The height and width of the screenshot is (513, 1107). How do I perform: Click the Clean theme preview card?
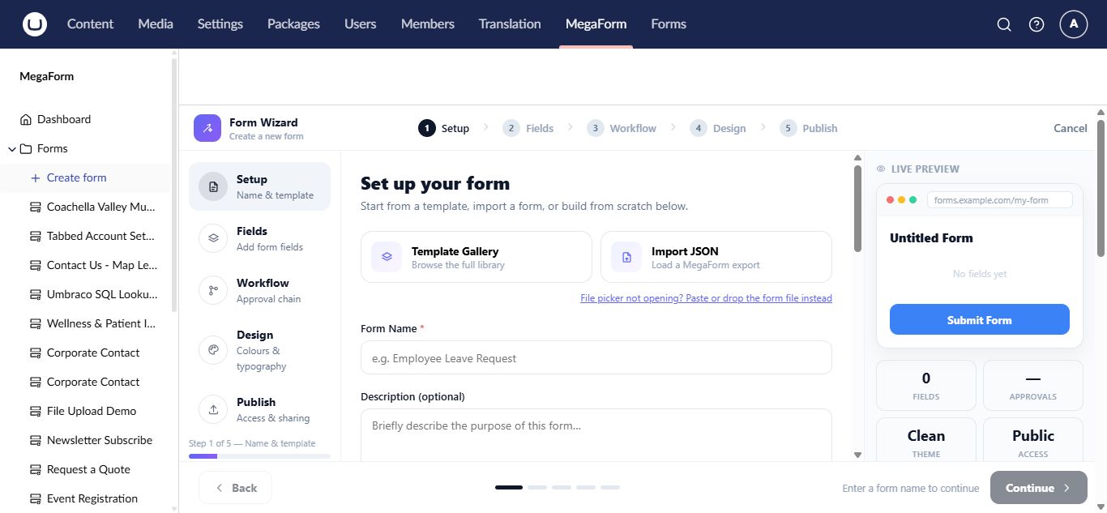pos(926,442)
